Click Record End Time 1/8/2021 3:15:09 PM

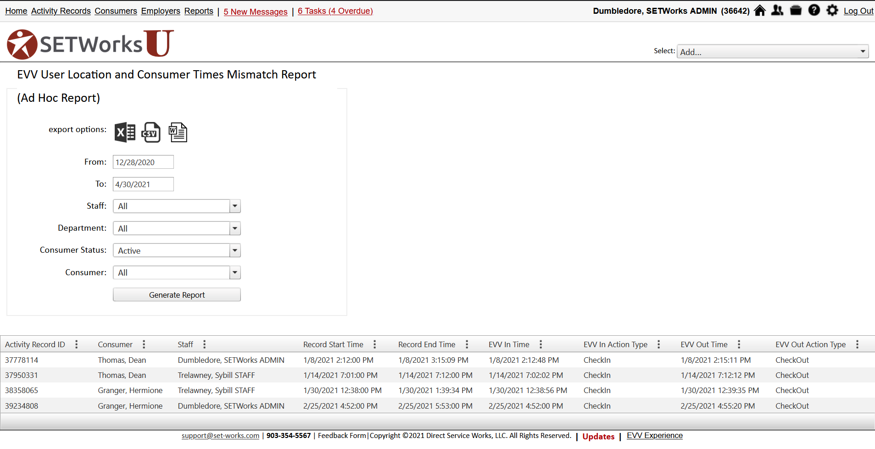point(433,360)
